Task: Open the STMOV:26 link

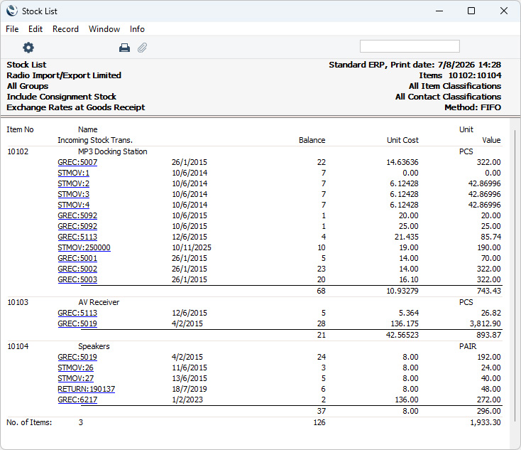Action: 75,368
